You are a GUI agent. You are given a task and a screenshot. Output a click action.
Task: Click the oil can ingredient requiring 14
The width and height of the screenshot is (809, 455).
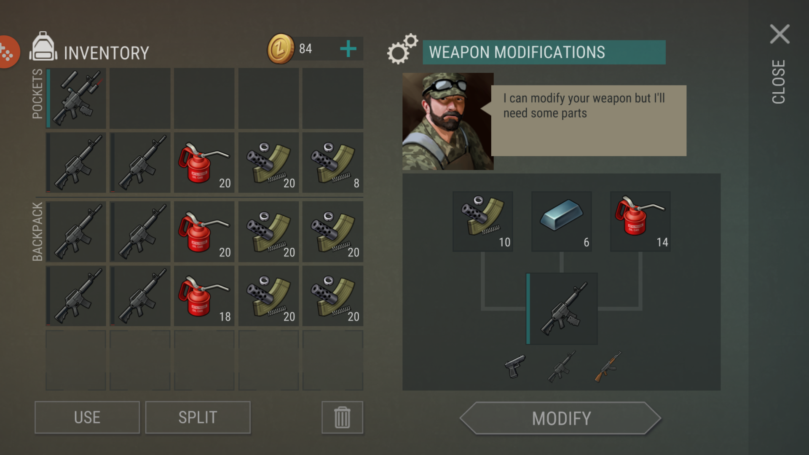pyautogui.click(x=640, y=222)
